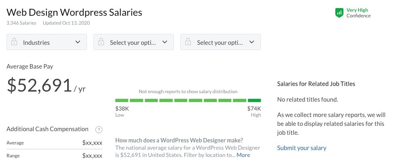
Task: Click the 'No related titles found.' text
Action: (x=307, y=100)
